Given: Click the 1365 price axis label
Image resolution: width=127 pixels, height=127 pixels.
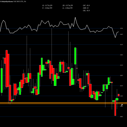Looking at the screenshot, I should click(121, 55).
